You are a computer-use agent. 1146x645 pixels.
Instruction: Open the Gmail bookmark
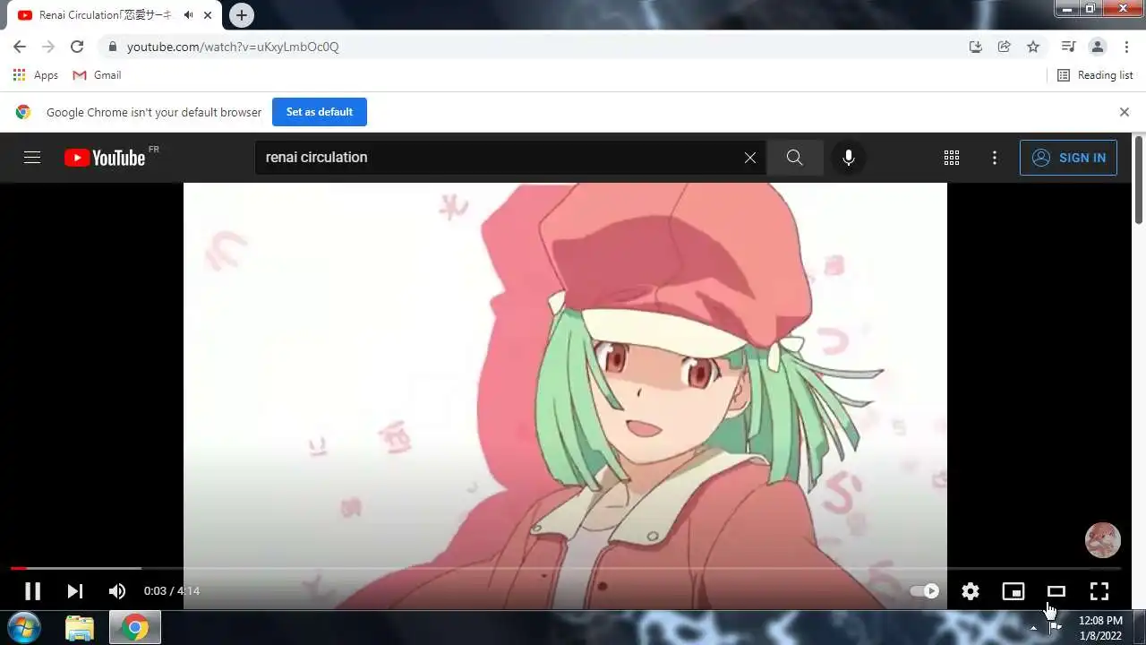[x=97, y=75]
